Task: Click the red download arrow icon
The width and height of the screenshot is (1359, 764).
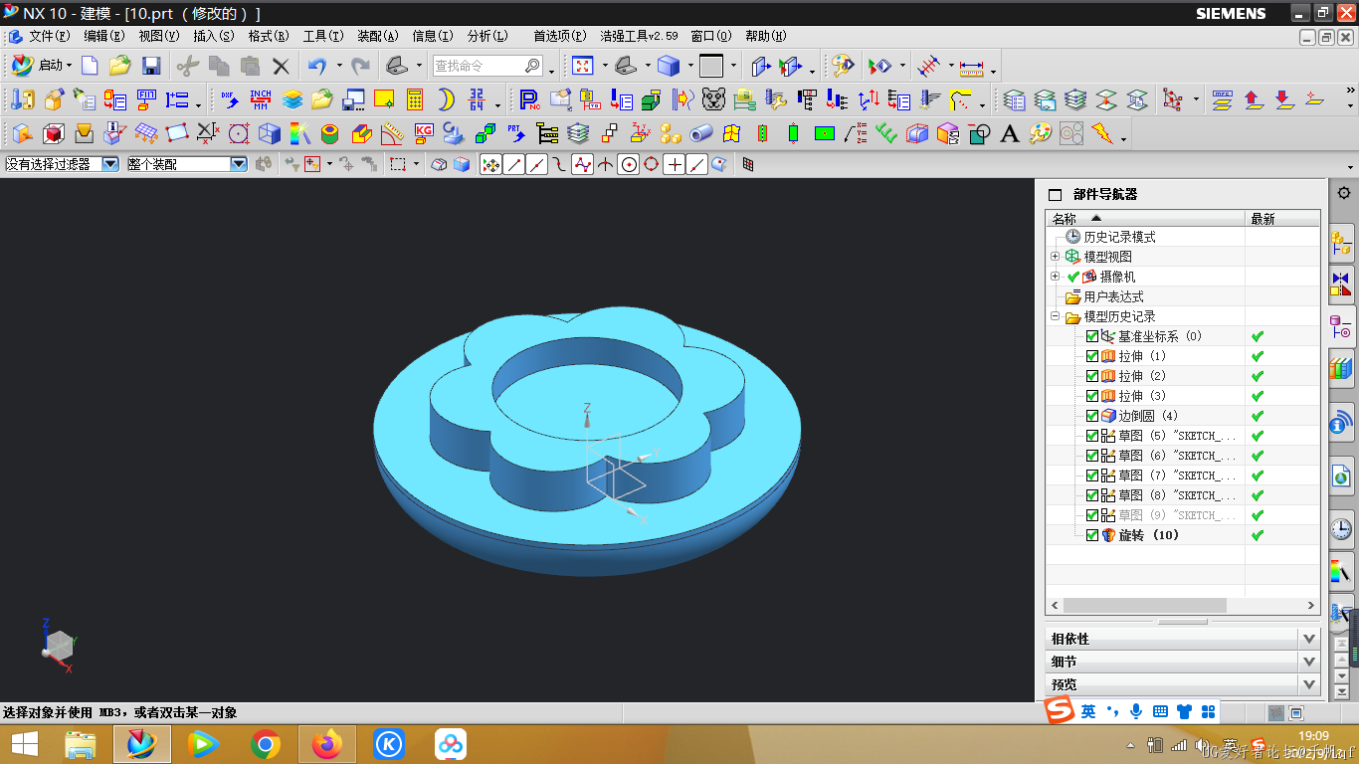Action: 1284,99
